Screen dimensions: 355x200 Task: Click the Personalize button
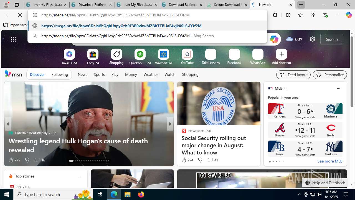tap(330, 75)
